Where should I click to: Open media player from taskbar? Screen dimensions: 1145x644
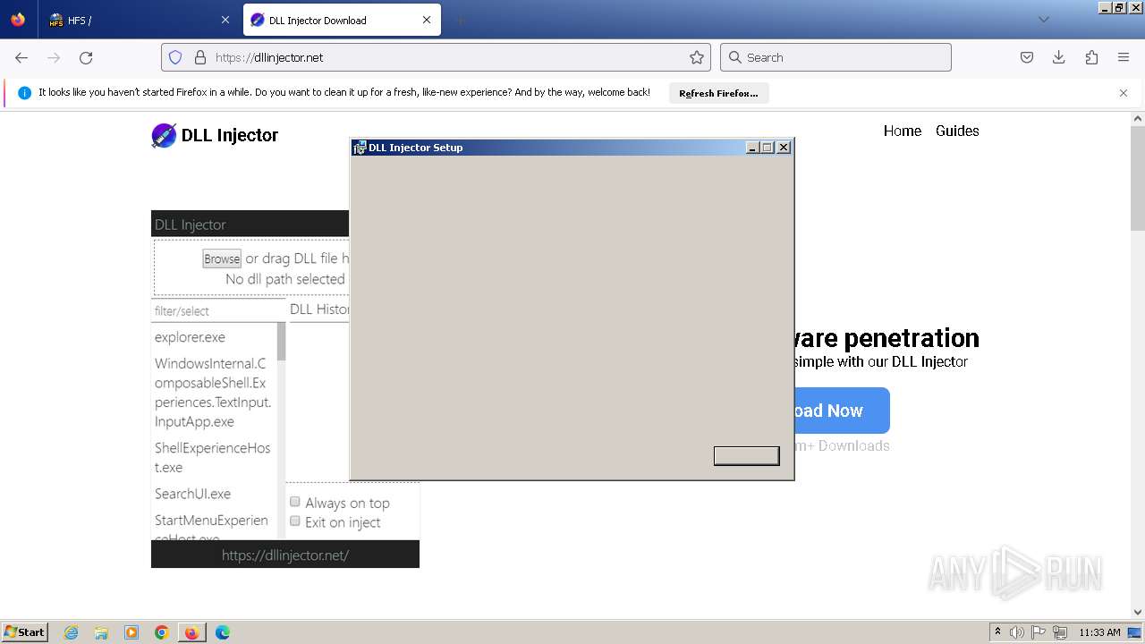point(131,632)
